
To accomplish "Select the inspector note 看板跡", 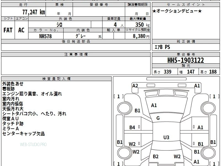I will coord(9,89).
